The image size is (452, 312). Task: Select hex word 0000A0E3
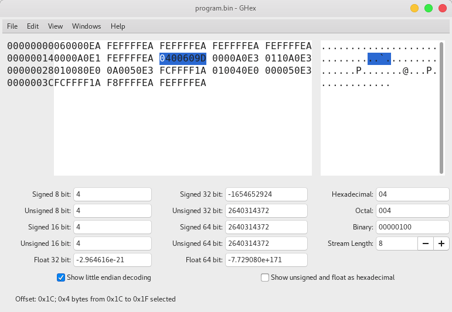(236, 59)
